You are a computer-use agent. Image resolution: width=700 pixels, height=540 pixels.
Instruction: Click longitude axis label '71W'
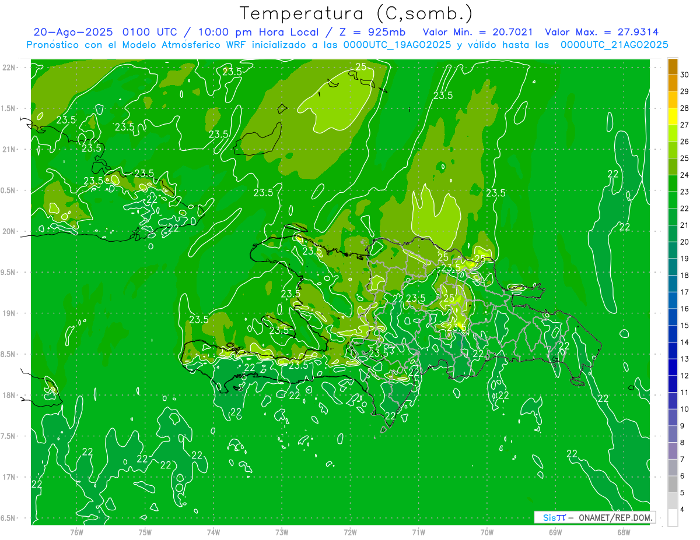(418, 532)
